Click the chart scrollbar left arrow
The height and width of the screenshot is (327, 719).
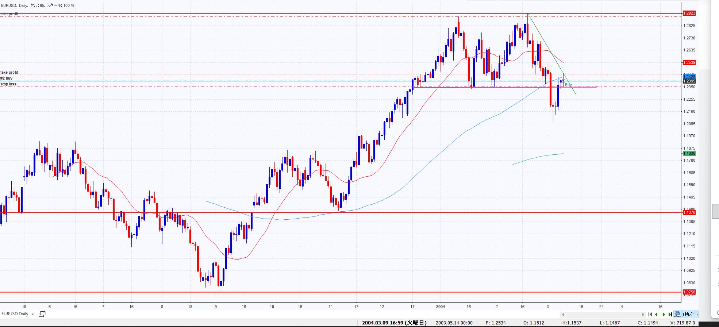click(x=563, y=314)
